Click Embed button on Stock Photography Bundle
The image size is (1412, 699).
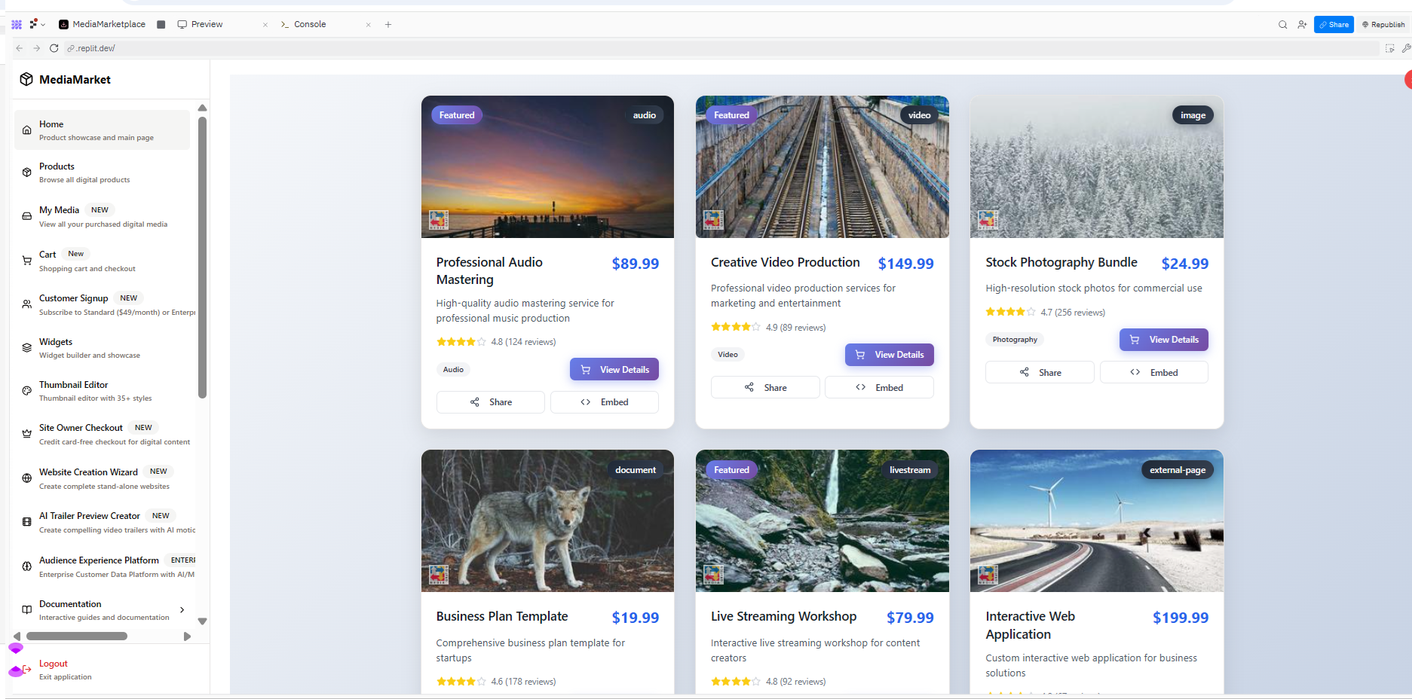coord(1153,373)
